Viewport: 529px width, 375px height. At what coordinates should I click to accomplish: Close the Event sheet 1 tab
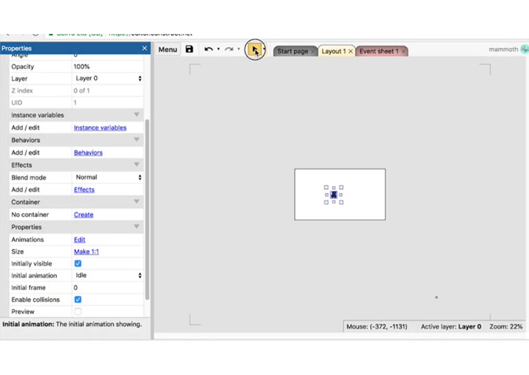403,51
